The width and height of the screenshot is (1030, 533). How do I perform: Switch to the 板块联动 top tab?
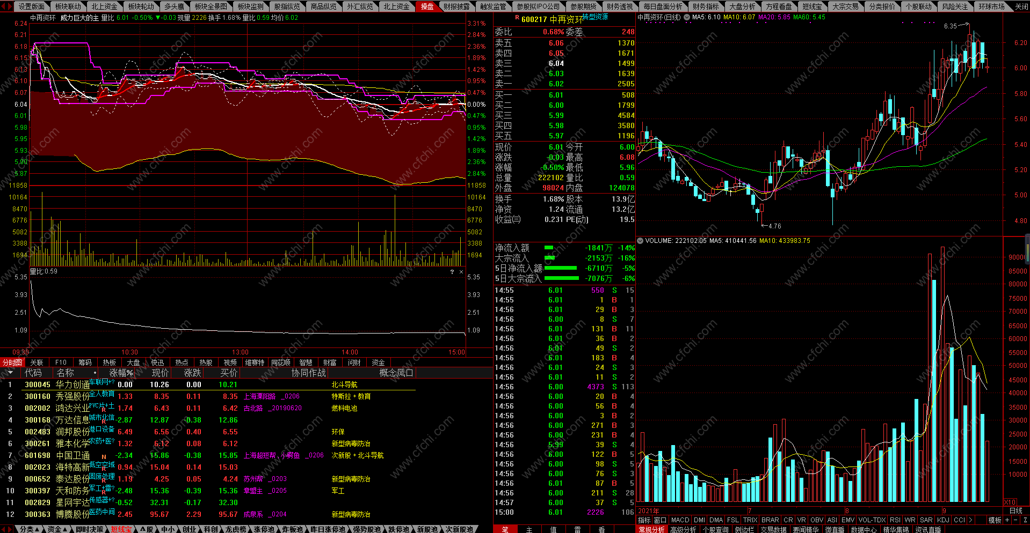point(68,6)
